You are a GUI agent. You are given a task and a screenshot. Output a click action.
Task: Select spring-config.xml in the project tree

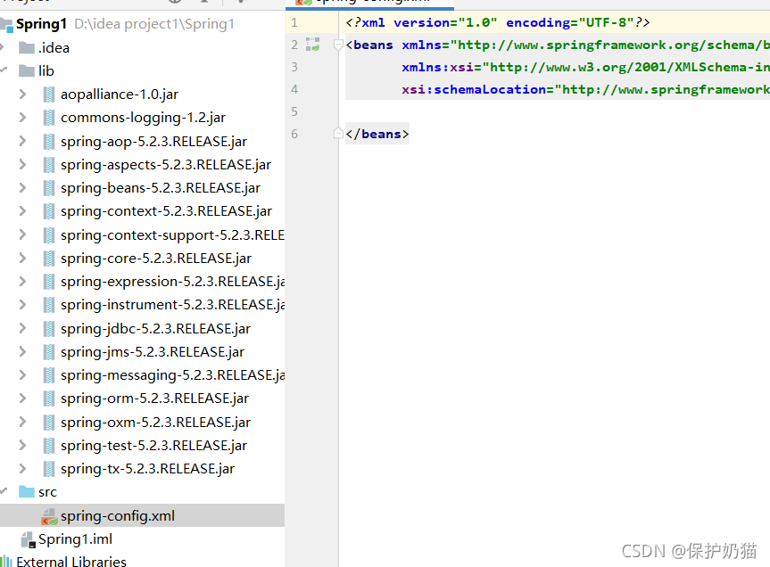pos(118,515)
